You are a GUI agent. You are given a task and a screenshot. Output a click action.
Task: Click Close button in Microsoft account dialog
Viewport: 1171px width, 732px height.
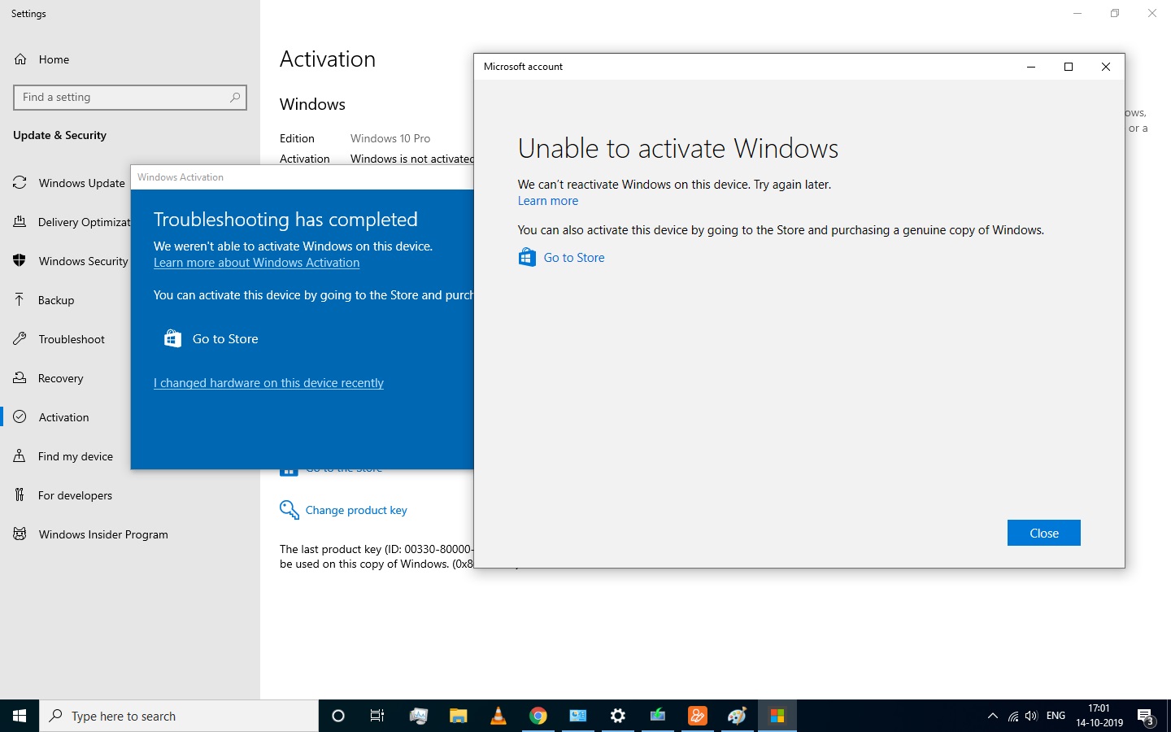point(1044,533)
